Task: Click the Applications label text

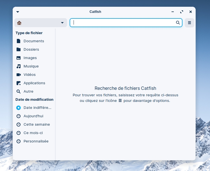Action: [x=34, y=83]
